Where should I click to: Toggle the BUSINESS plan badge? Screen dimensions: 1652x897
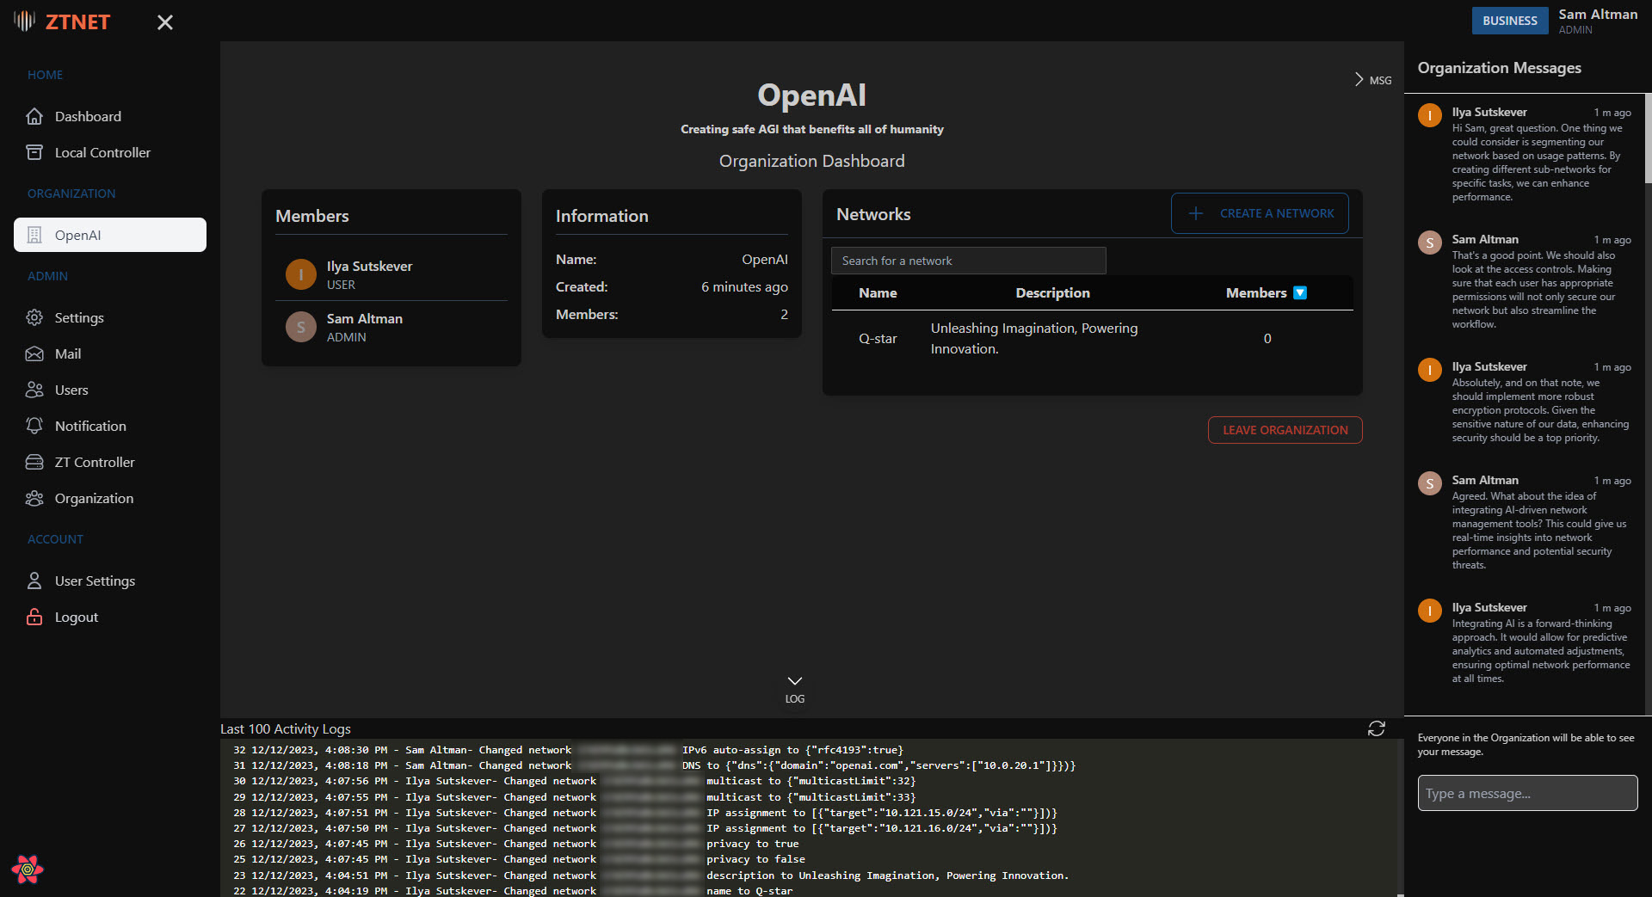(x=1509, y=20)
